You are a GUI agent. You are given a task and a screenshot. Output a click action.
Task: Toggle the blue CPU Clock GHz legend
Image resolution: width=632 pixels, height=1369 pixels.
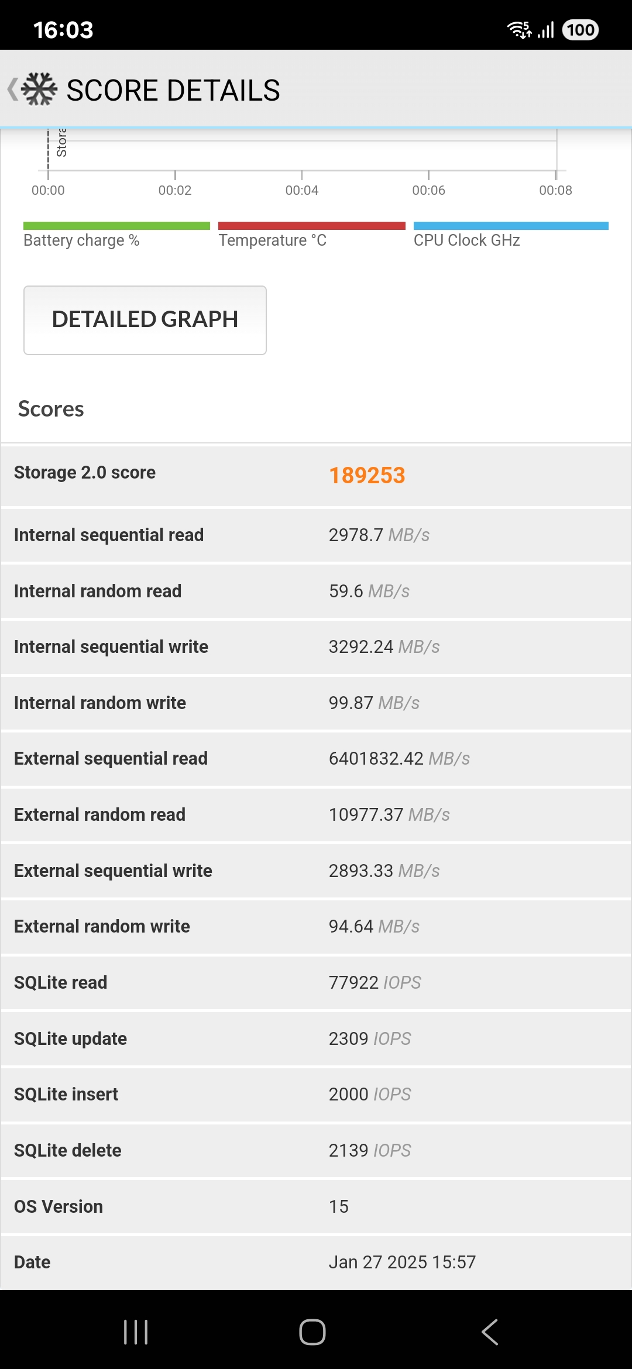510,235
